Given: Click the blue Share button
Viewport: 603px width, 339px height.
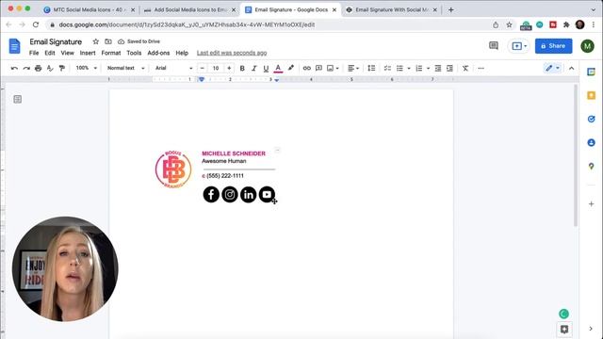Looking at the screenshot, I should point(553,46).
